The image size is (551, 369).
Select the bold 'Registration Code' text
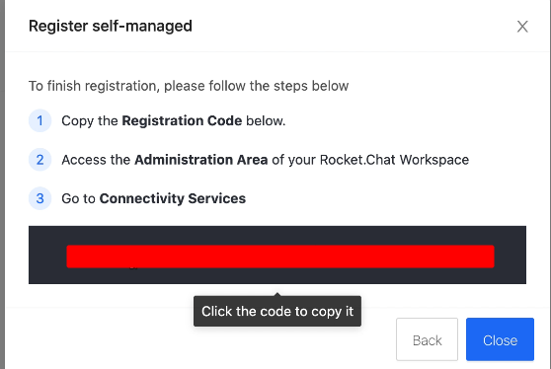coord(182,120)
